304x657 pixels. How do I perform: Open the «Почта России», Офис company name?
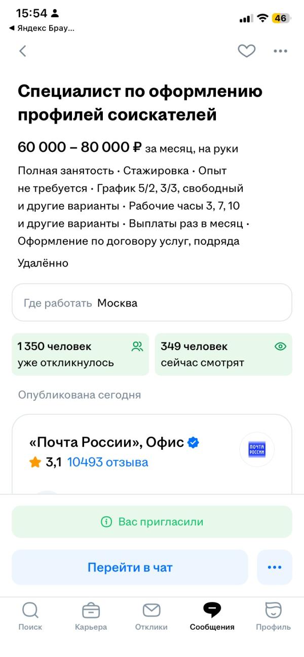[x=106, y=442]
